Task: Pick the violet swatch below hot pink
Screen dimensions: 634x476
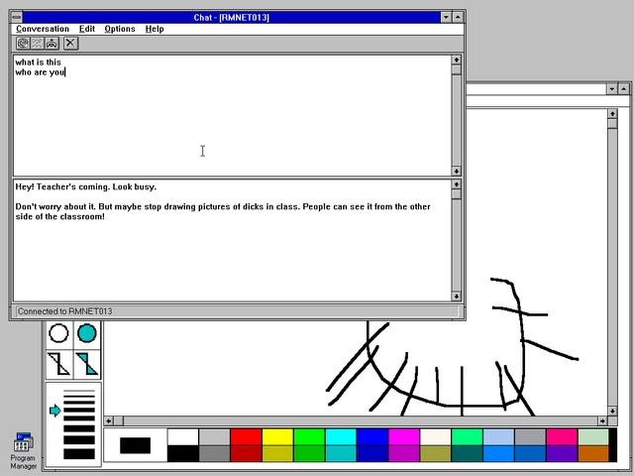Action: click(x=562, y=454)
